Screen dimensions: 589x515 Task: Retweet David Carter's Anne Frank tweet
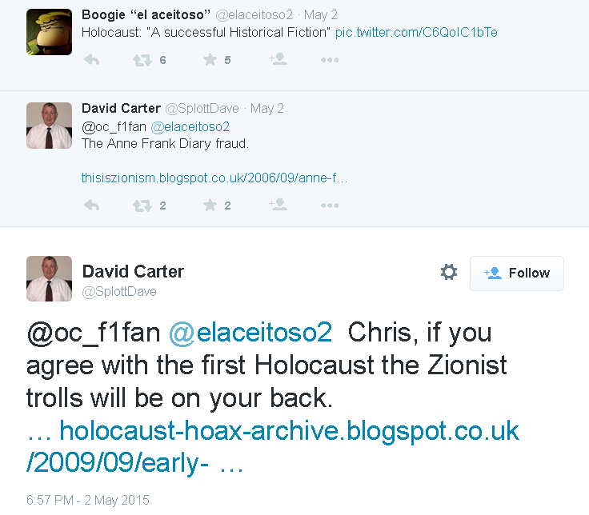[142, 206]
